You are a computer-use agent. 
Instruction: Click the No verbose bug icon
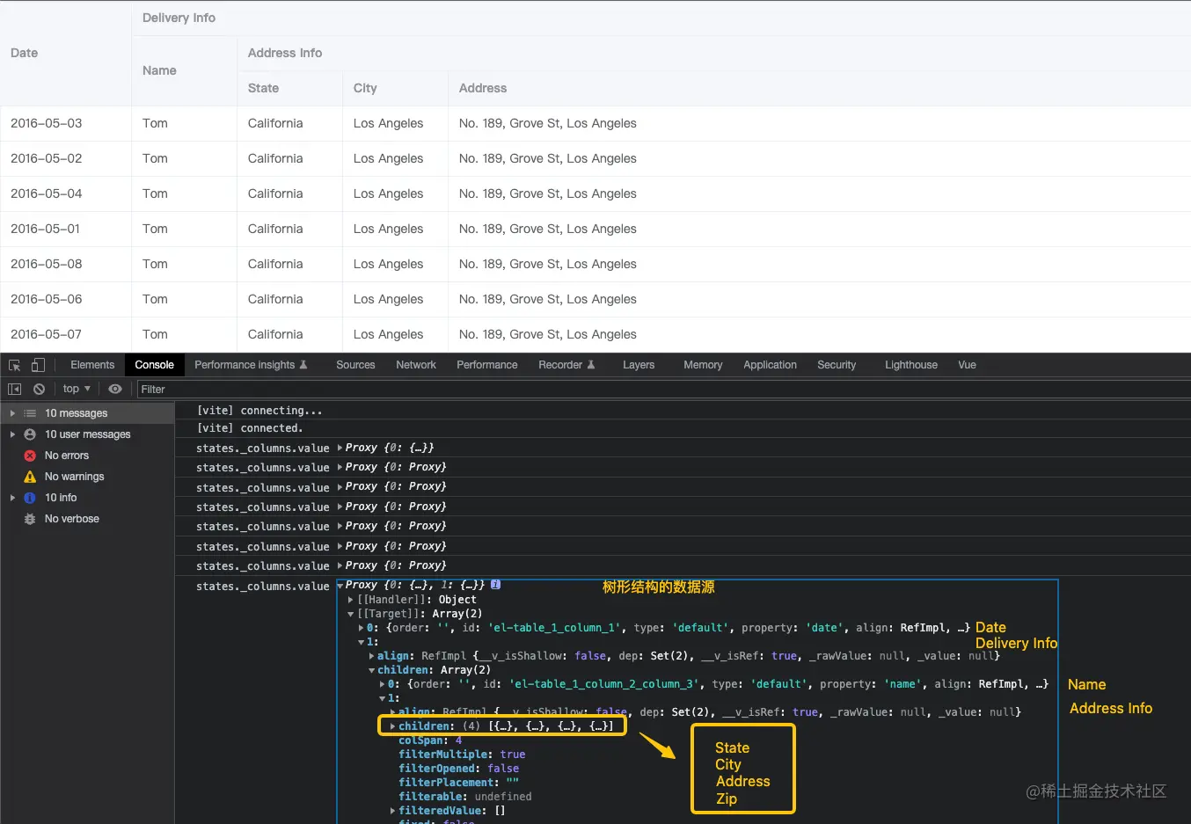pos(30,519)
